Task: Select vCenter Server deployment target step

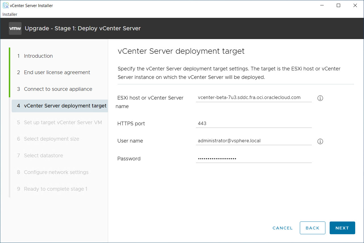Action: point(65,106)
